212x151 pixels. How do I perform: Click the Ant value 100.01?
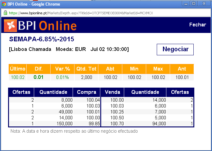click(x=182, y=77)
